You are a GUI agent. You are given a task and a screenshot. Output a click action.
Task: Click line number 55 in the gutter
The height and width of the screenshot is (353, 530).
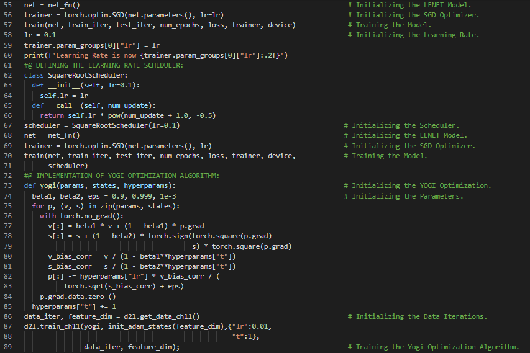point(8,4)
